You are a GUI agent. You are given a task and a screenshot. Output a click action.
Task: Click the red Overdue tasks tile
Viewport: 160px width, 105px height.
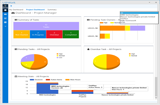point(54,34)
